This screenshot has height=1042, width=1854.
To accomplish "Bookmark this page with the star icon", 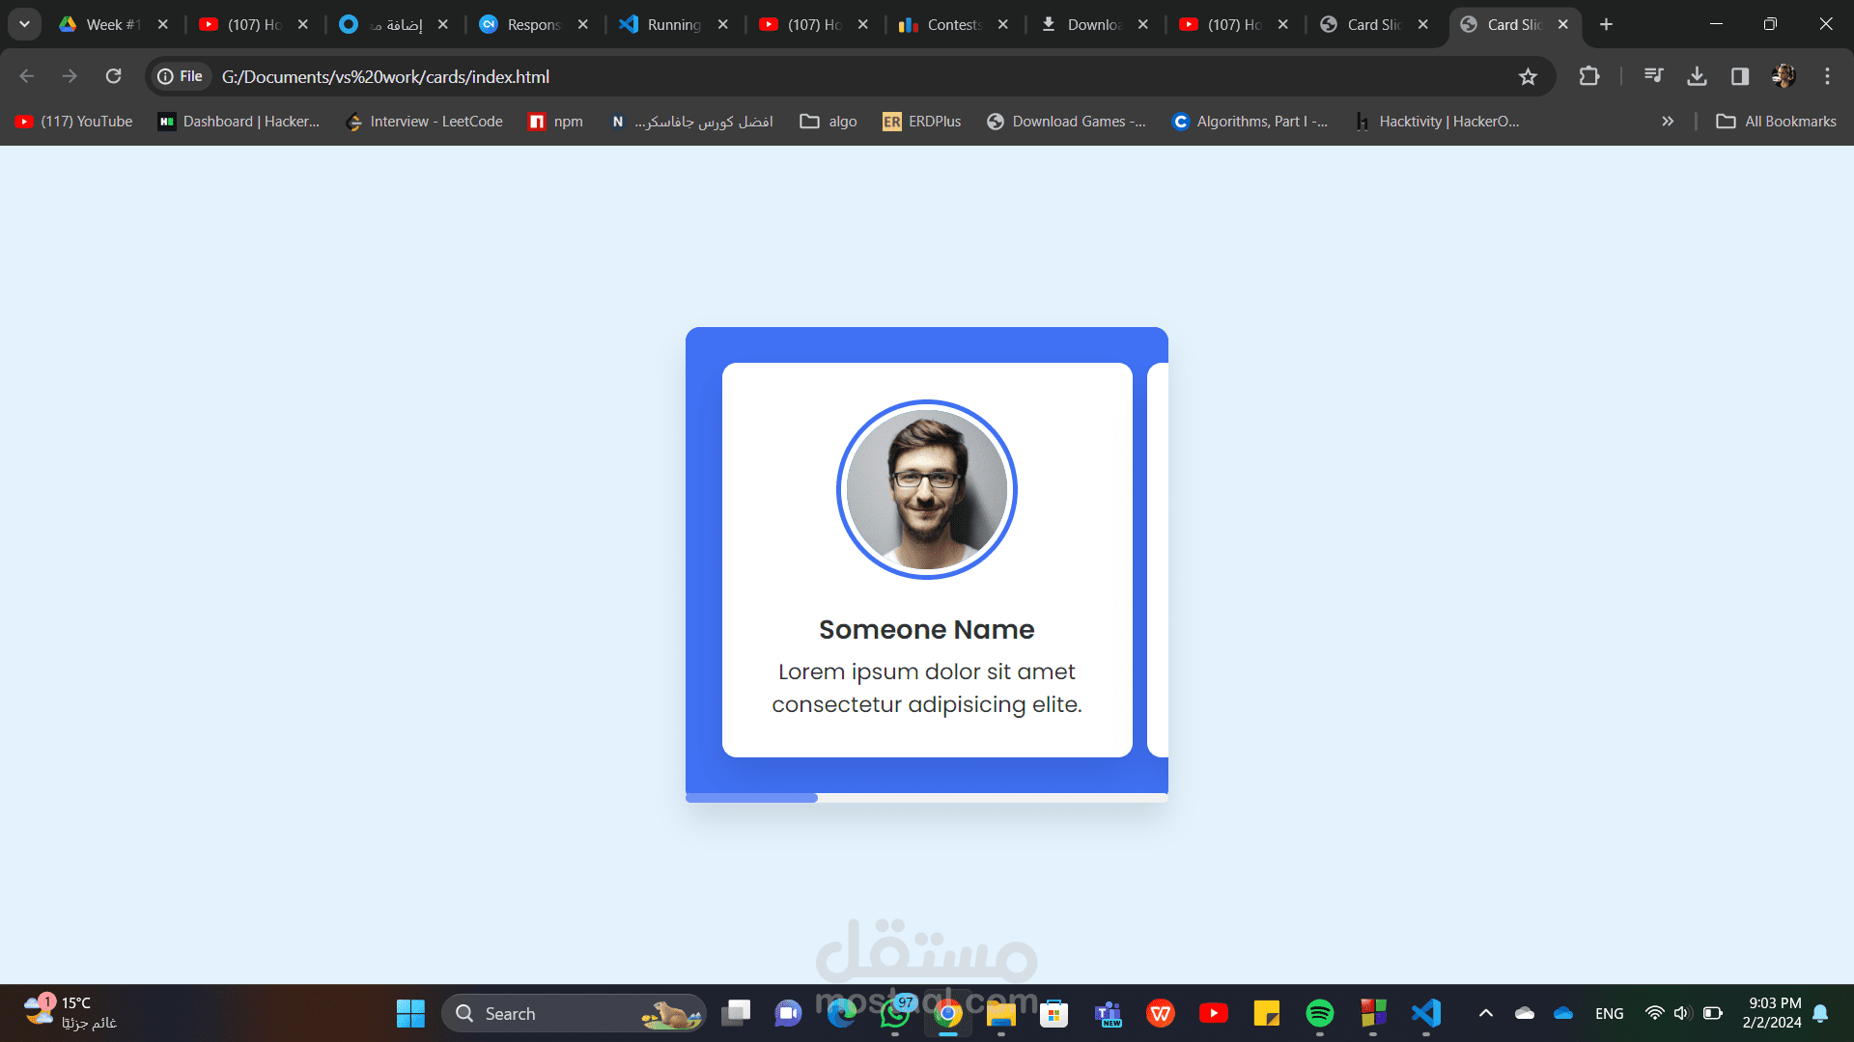I will 1528,76.
